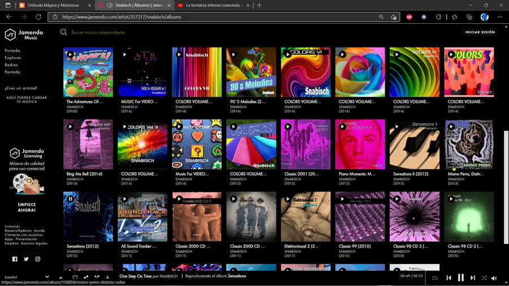Open browser zoom magnifier in address bar
This screenshot has width=509, height=286.
coord(381,17)
